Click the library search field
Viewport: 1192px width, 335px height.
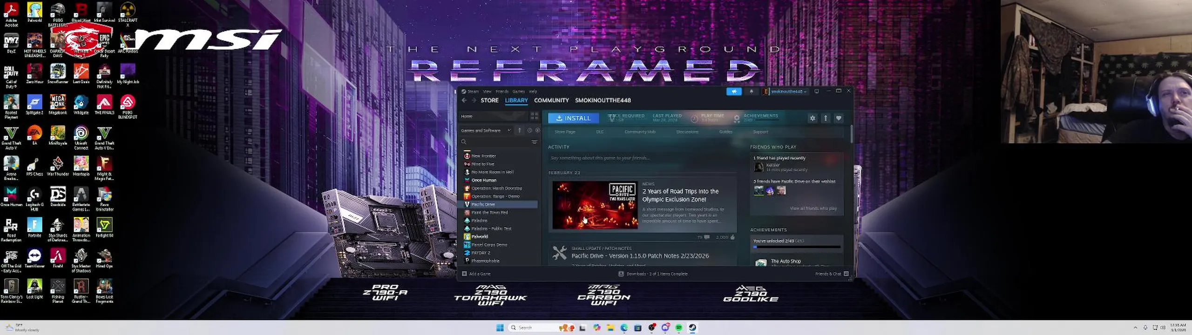click(x=494, y=142)
